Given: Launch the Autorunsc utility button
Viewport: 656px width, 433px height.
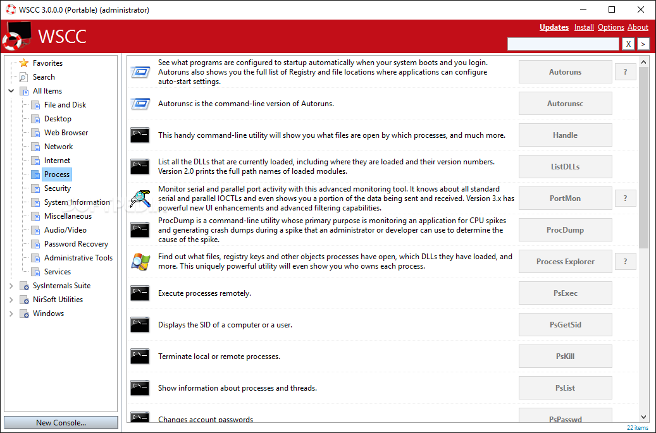Looking at the screenshot, I should [565, 103].
